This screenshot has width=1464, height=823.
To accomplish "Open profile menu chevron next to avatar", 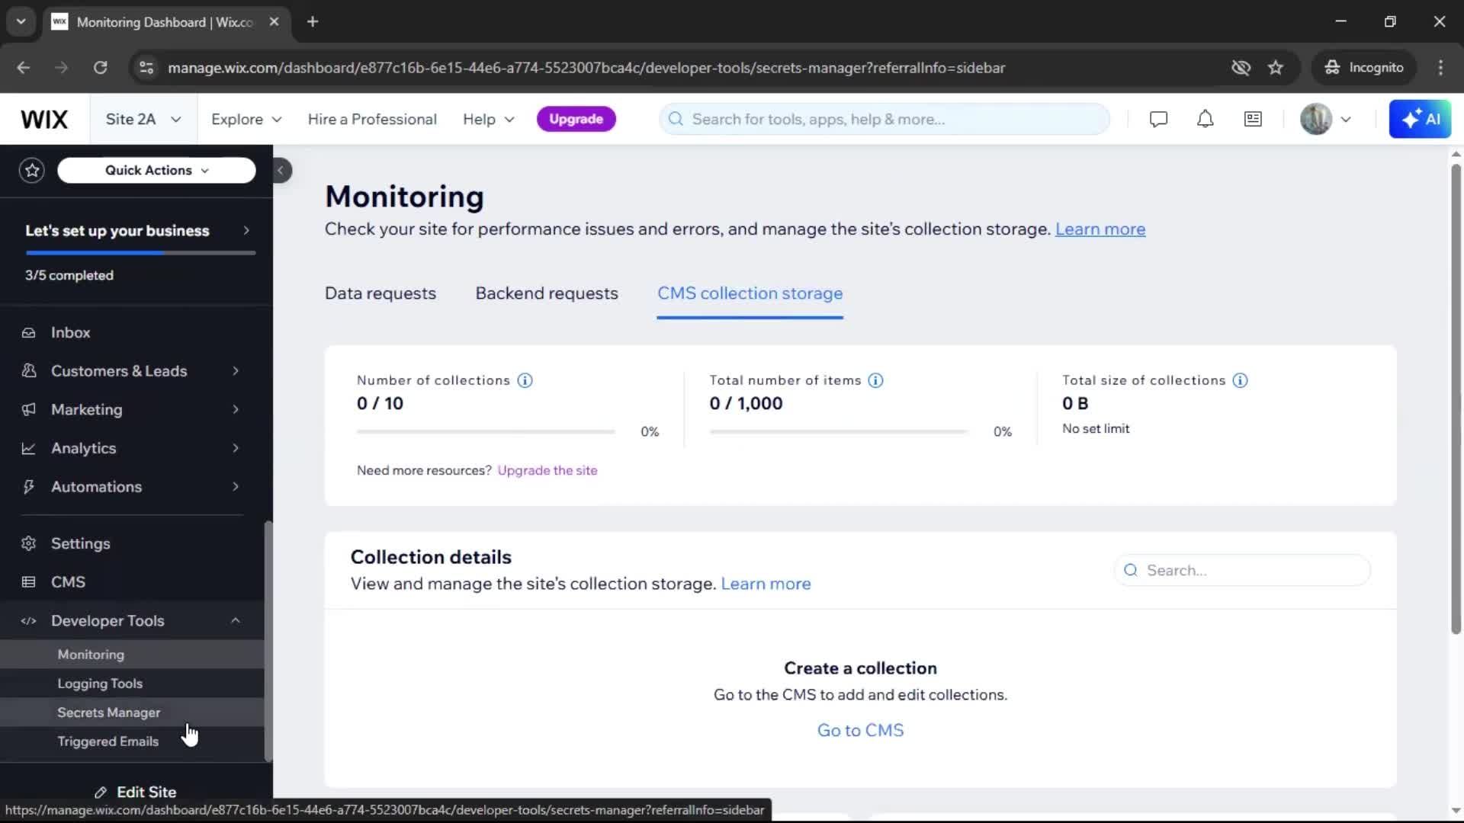I will 1346,120.
